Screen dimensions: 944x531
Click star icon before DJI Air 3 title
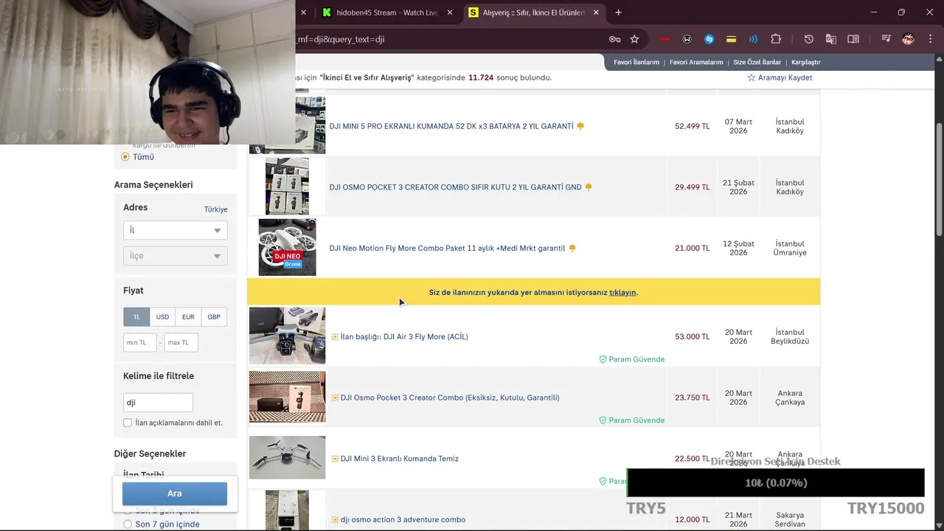pos(335,337)
